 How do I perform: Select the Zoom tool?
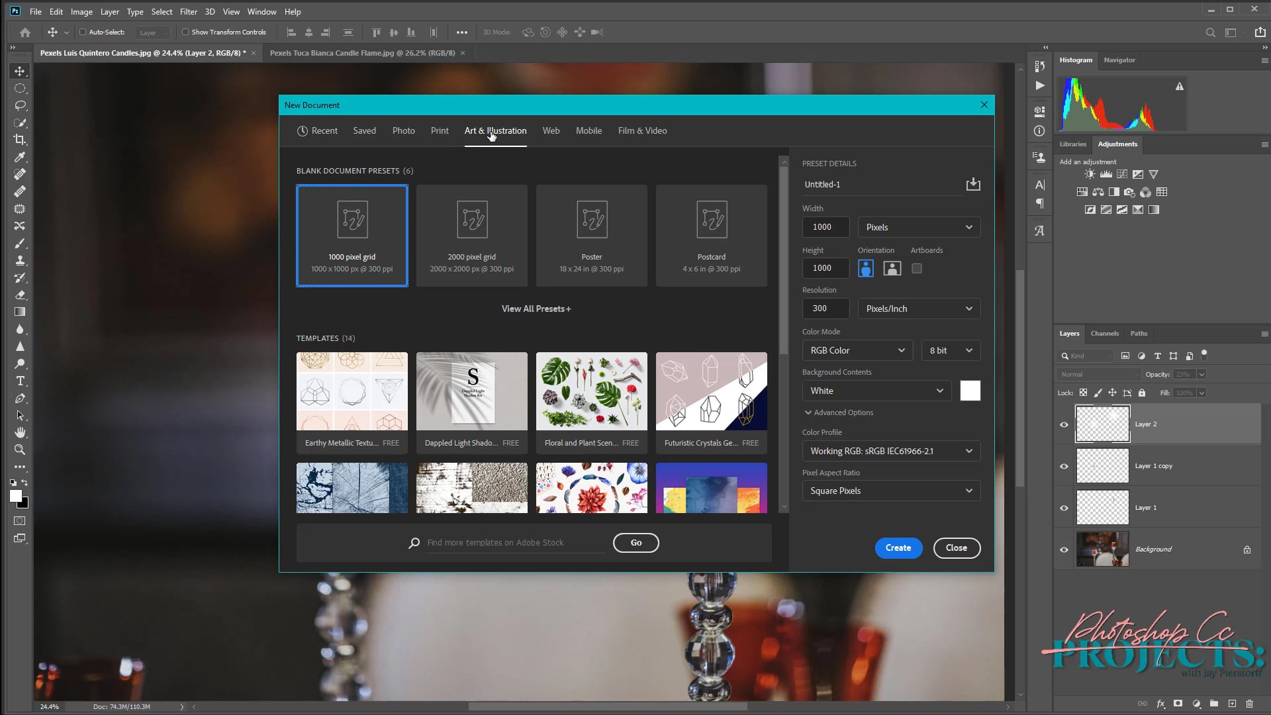point(20,450)
